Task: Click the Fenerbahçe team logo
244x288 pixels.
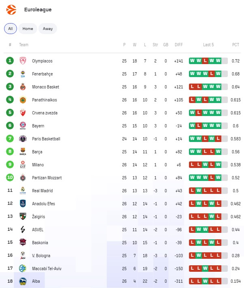Action: coord(23,74)
